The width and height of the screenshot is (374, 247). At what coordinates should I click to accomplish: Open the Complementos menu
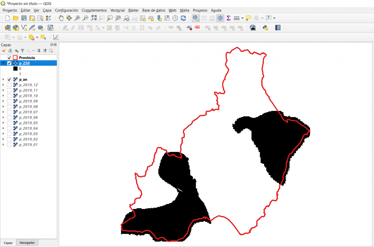click(x=94, y=10)
